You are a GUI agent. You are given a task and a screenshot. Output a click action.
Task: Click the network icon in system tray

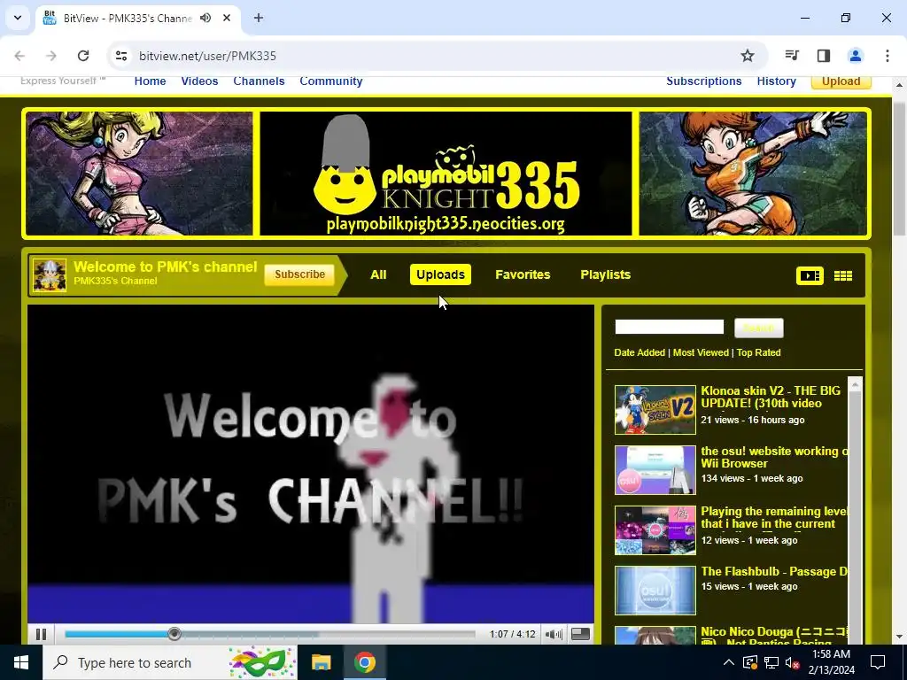tap(771, 662)
